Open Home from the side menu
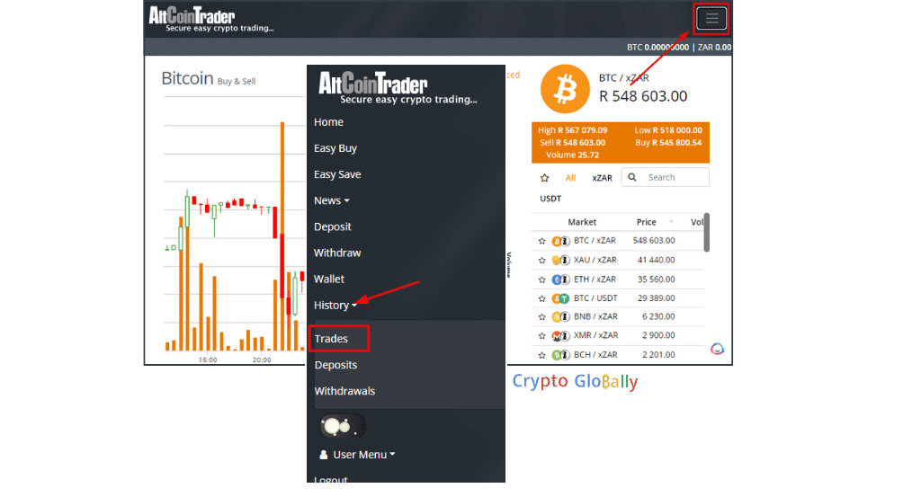921x497 pixels. tap(328, 122)
